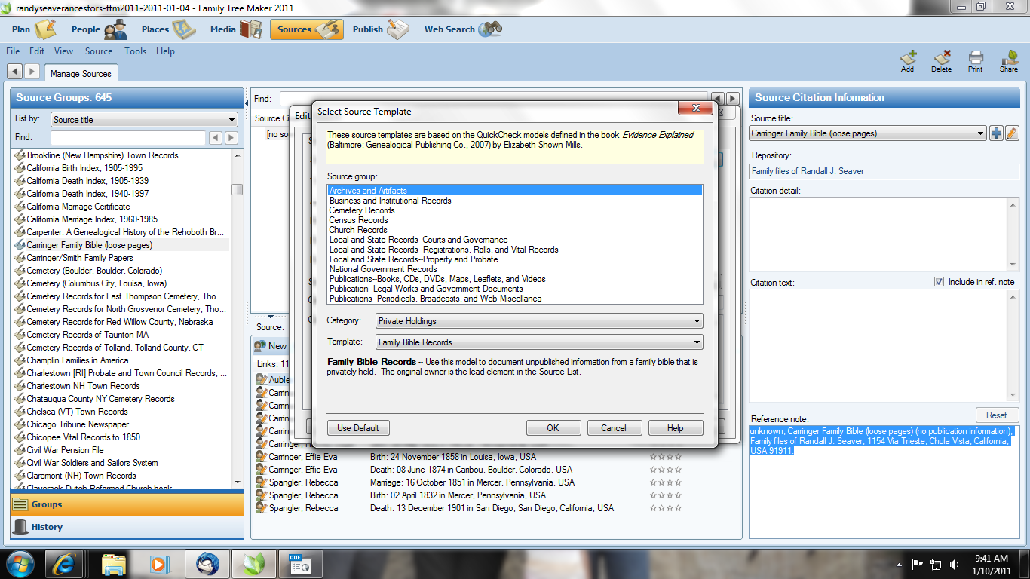Click the Share icon
The height and width of the screenshot is (579, 1030).
1009,61
